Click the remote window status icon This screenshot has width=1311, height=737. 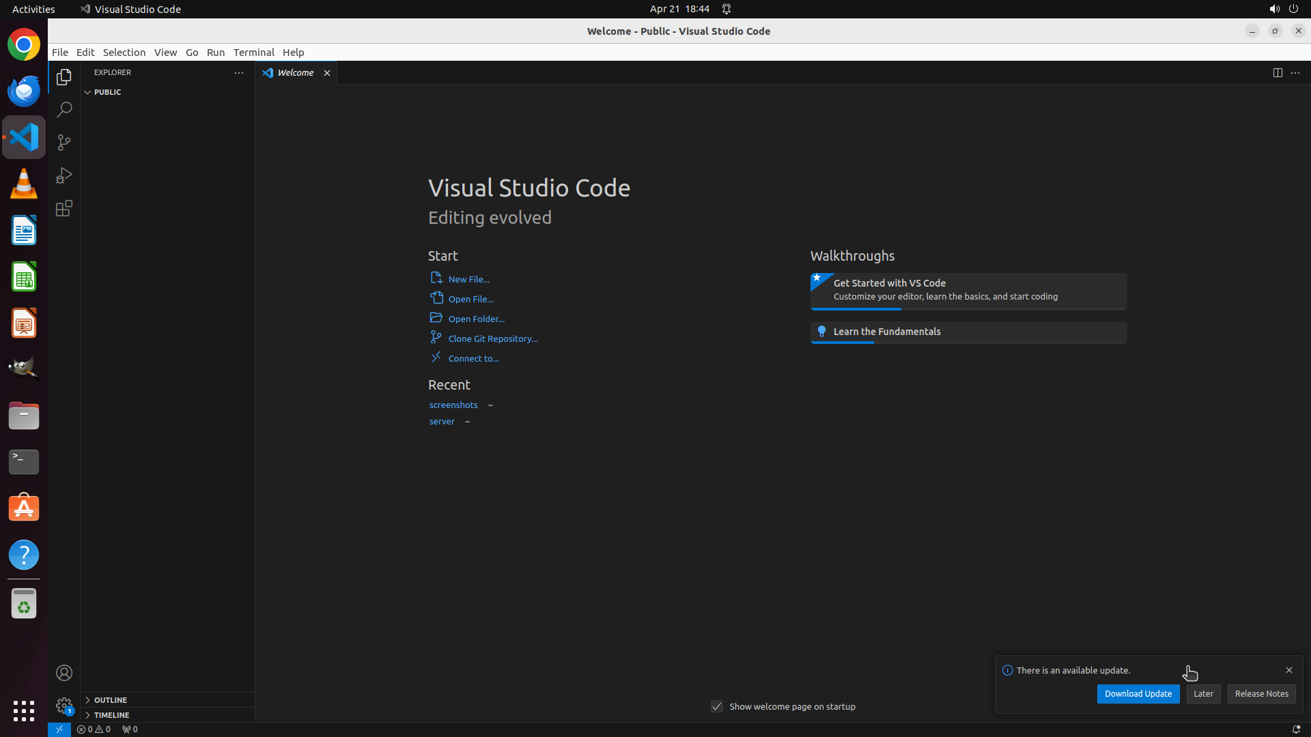click(59, 729)
